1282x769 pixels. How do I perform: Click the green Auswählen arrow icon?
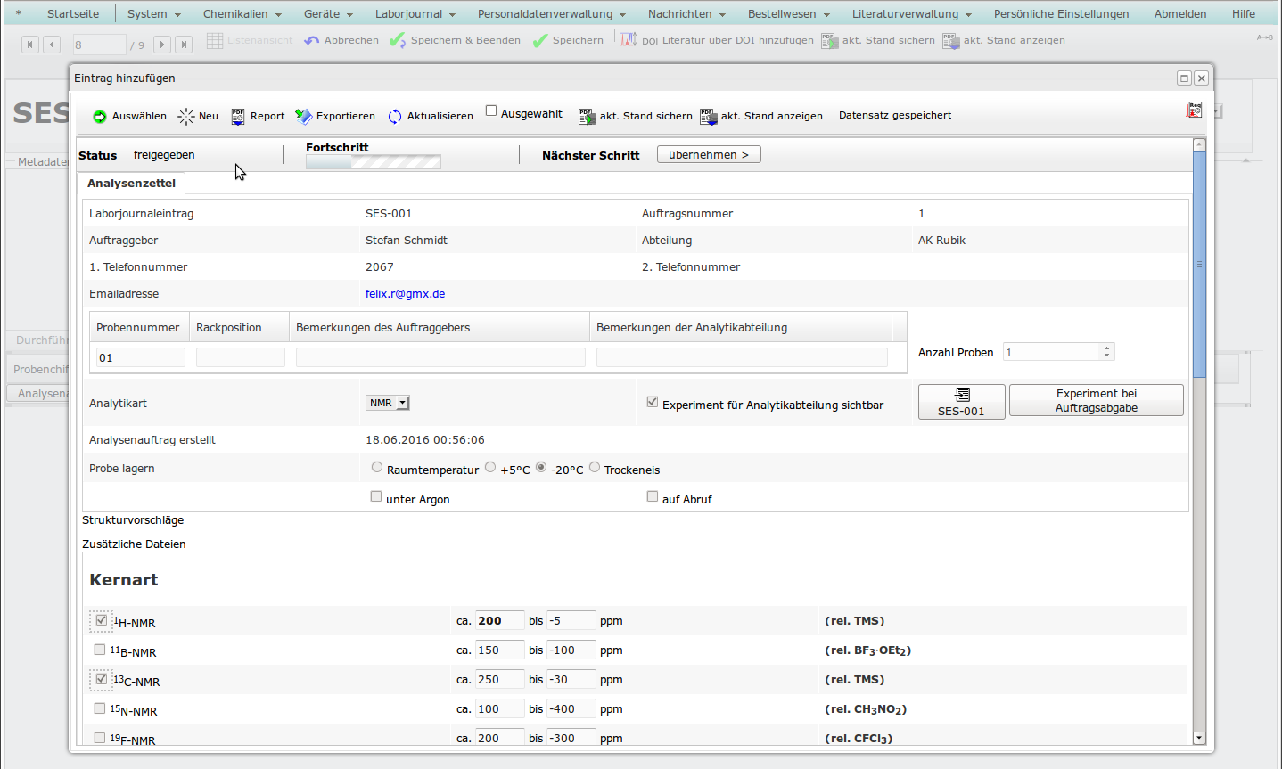(x=100, y=116)
